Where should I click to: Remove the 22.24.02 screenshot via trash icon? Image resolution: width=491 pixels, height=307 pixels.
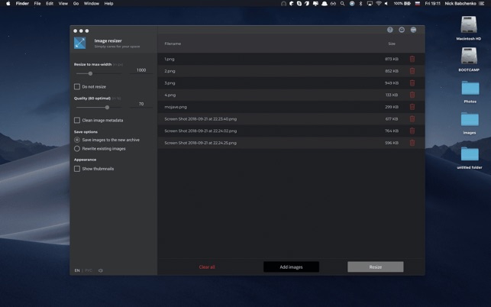(x=412, y=131)
